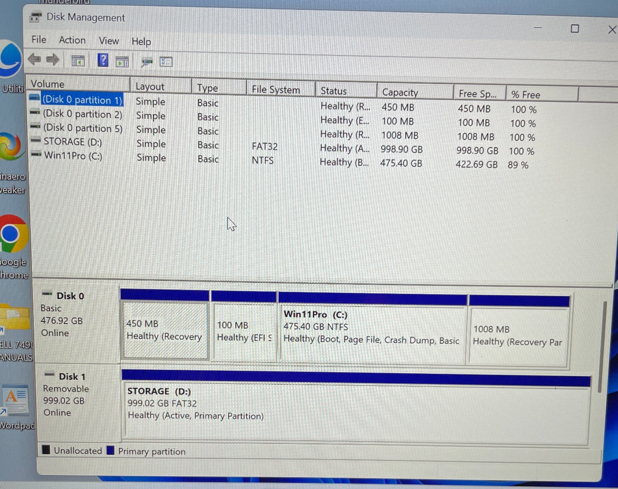The image size is (618, 489).
Task: Toggle the Show/Hide Console Tree icon
Action: click(78, 61)
